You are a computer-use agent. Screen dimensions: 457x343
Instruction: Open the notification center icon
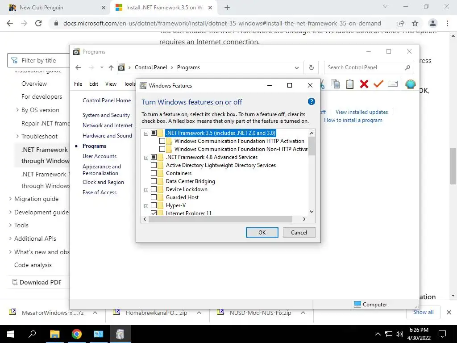(x=442, y=334)
